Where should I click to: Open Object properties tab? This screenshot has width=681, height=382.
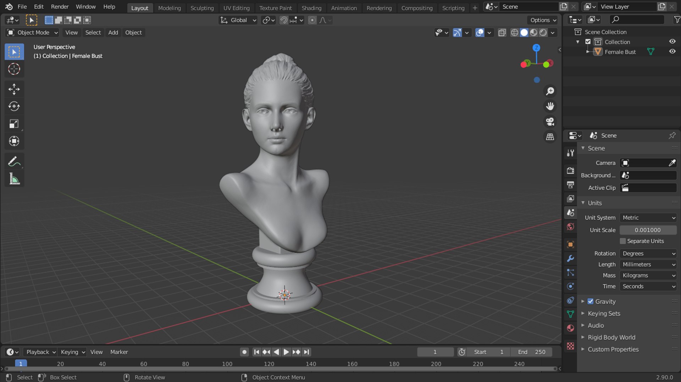pos(570,244)
